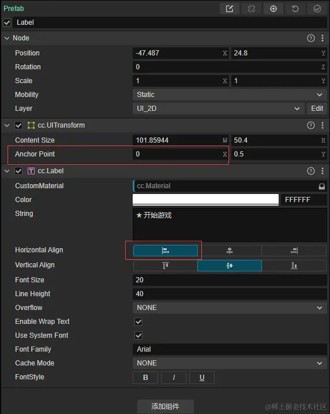Image resolution: width=330 pixels, height=414 pixels.
Task: Click the FontStyle property label
Action: (29, 377)
